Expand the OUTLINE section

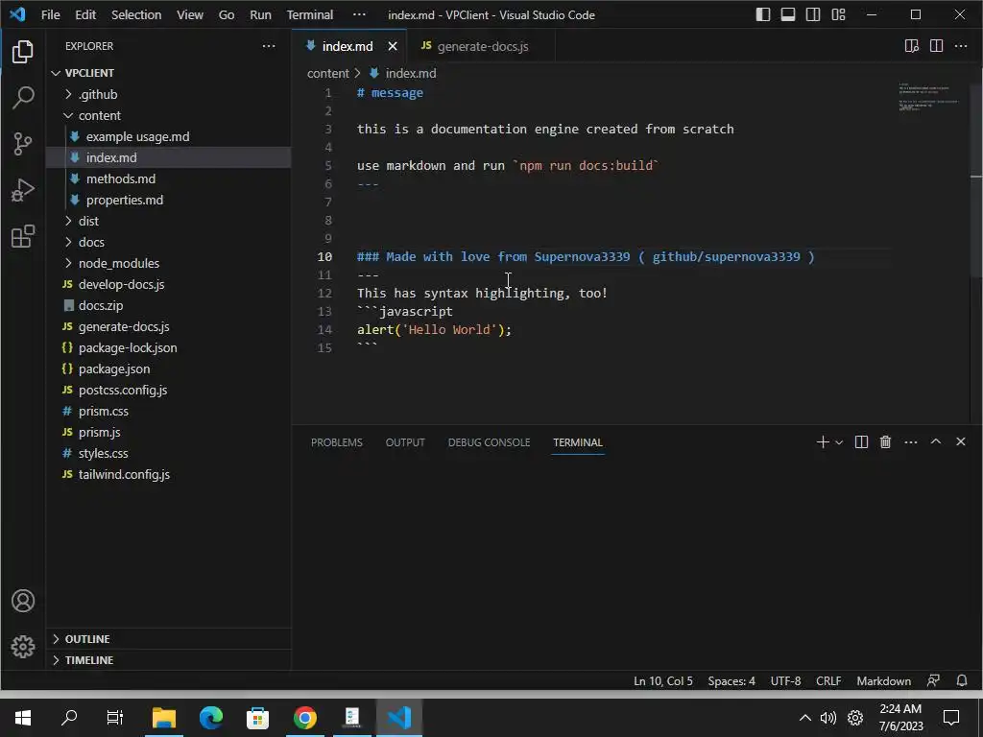point(169,638)
